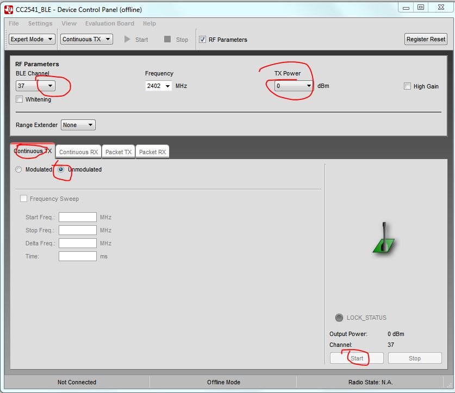Click the Start button below Channel
455x393 pixels.
(x=357, y=358)
